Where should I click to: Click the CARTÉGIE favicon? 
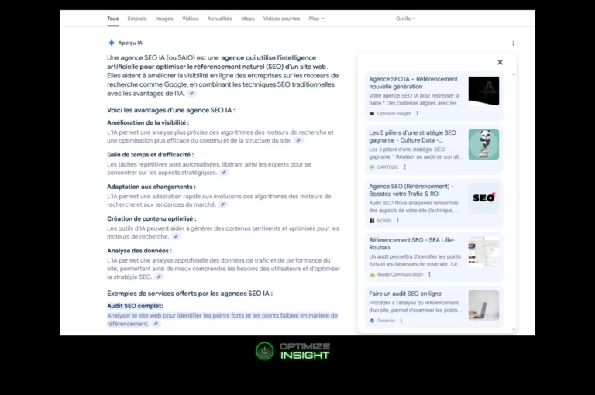[x=372, y=167]
